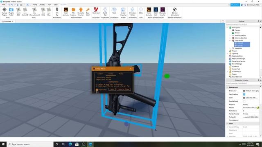Switch to the Cleaner tab in Easy Weld
The height and width of the screenshot is (147, 262).
tap(100, 74)
